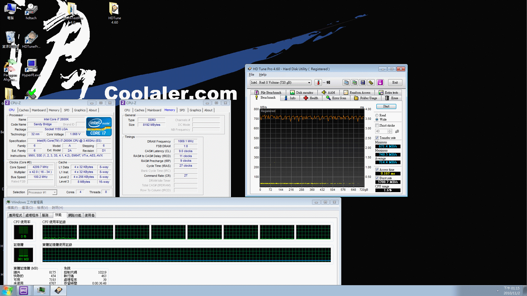Image resolution: width=527 pixels, height=296 pixels.
Task: Click the Health icon in HD Tune
Action: 310,98
